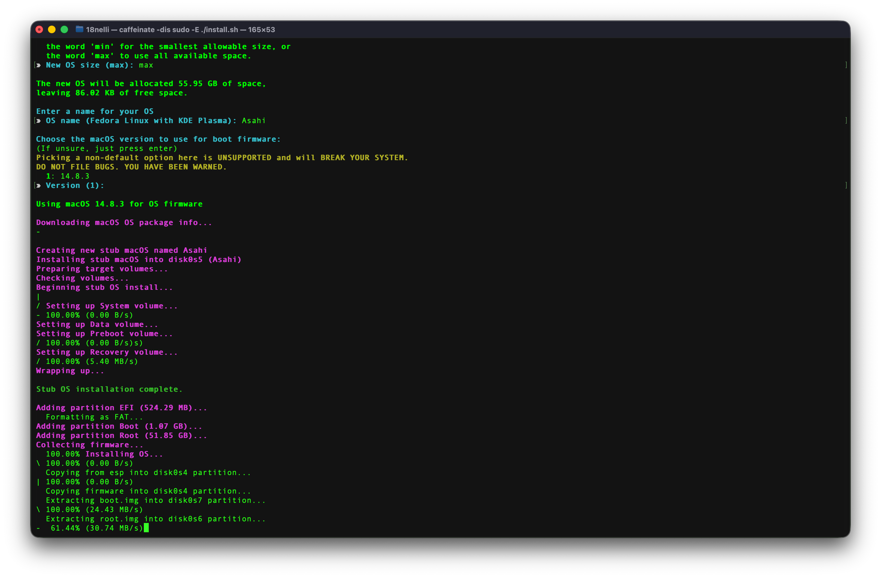Click the 'Wrapping up...' line
This screenshot has height=578, width=881.
(70, 370)
